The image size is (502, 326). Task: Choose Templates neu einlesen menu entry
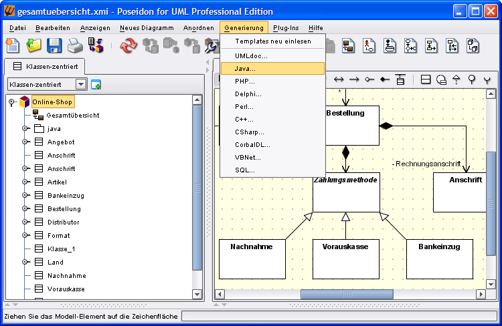[273, 41]
